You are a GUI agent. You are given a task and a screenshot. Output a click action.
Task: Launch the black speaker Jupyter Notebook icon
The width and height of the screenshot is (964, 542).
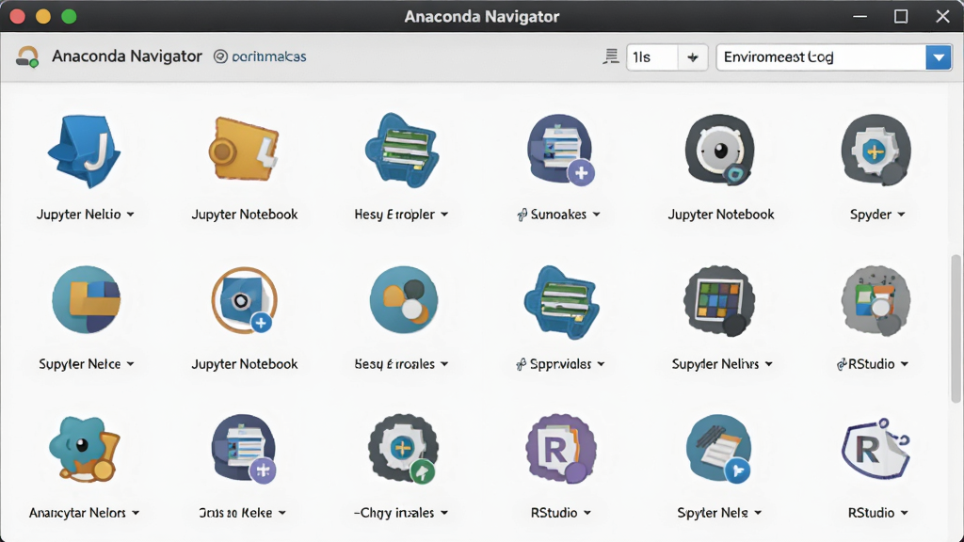720,150
